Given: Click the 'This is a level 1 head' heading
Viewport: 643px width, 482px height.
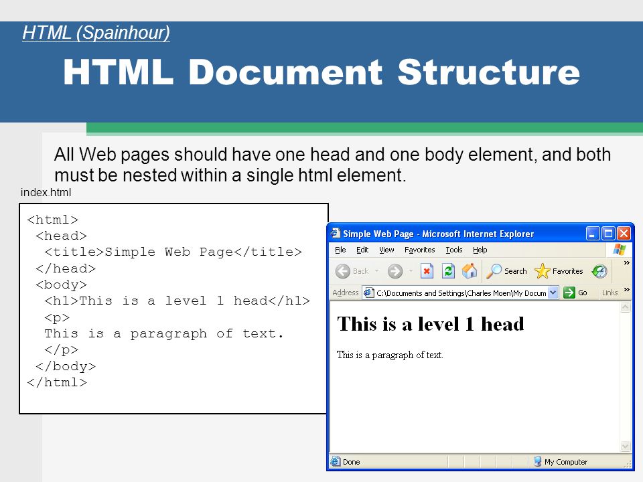Looking at the screenshot, I should 430,324.
